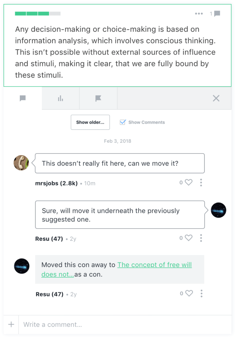
Task: Toggle the Show Comments checkbox
Action: pyautogui.click(x=123, y=122)
